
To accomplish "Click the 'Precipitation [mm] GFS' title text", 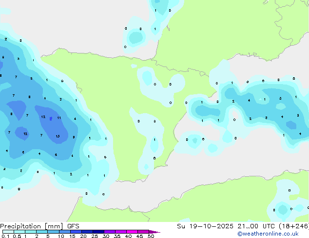I will pyautogui.click(x=39, y=226).
